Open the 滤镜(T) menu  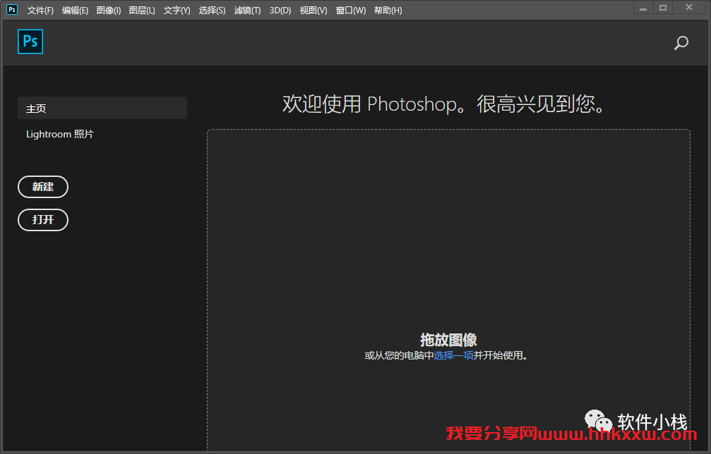(x=248, y=11)
